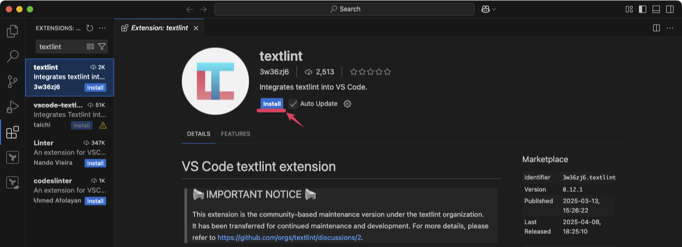Split the editor to the right
682x247 pixels.
click(x=656, y=28)
